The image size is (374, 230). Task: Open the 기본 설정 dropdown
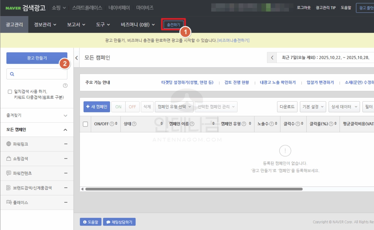[313, 106]
